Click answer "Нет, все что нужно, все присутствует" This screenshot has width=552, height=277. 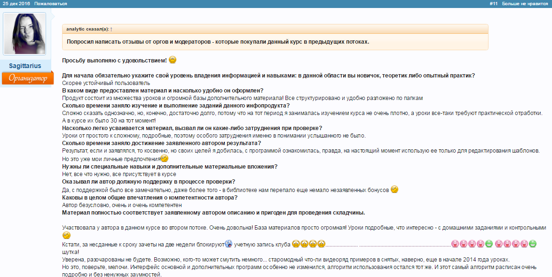pos(119,174)
